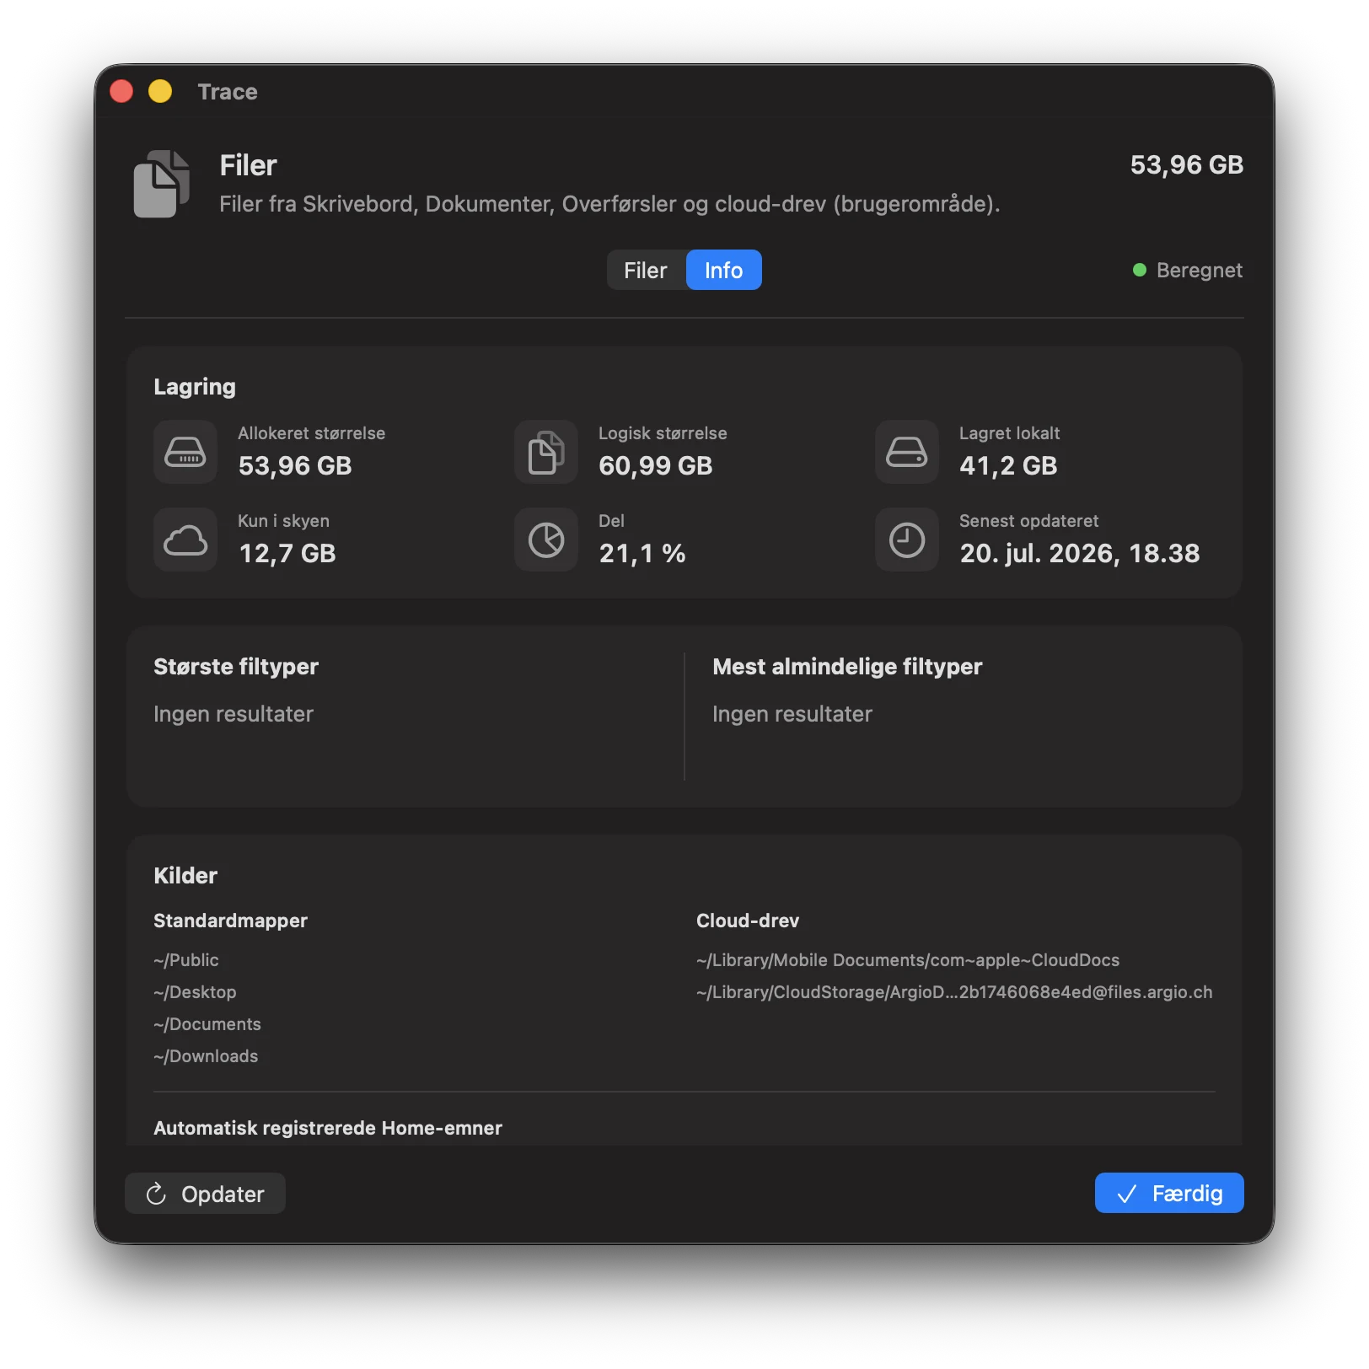
Task: Click the ~/Downloads source path
Action: pyautogui.click(x=206, y=1056)
